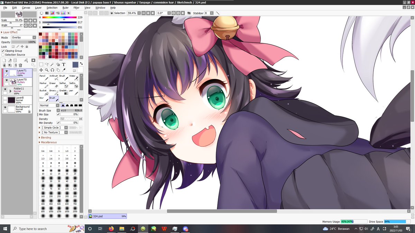Select the custom 'pen' tool
Screen dimensions: 415x233
[73, 92]
